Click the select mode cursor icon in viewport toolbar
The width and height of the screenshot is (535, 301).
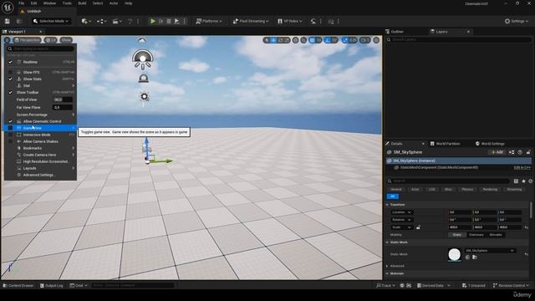tap(267, 40)
